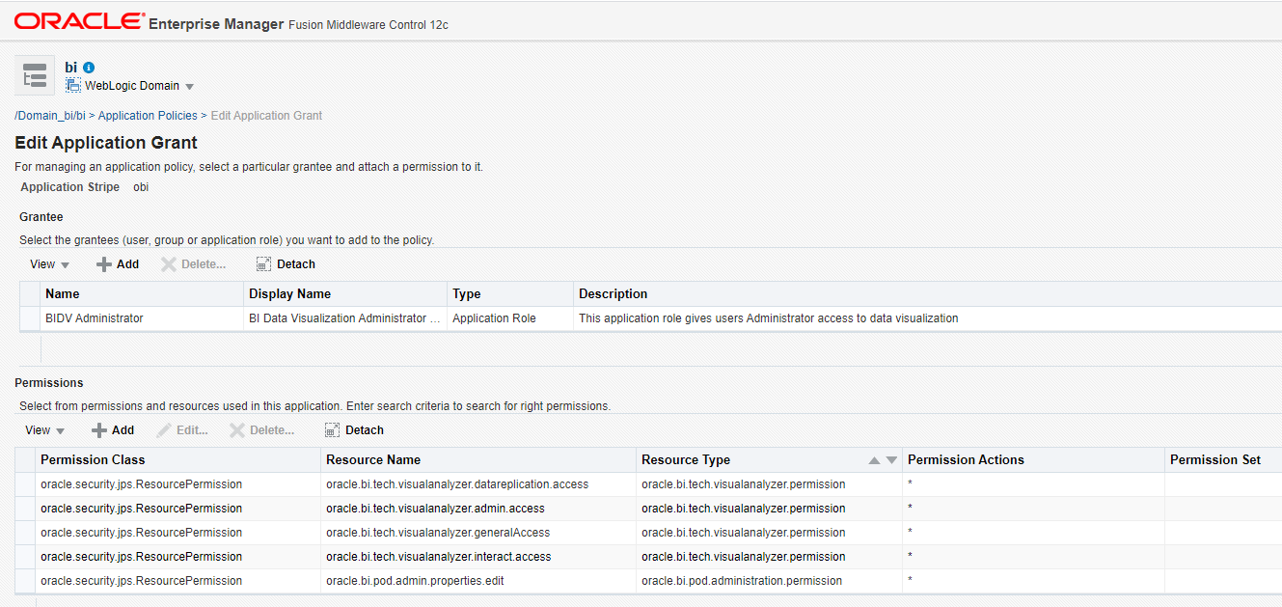
Task: Click the Permissions Delete X icon
Action: click(x=237, y=430)
